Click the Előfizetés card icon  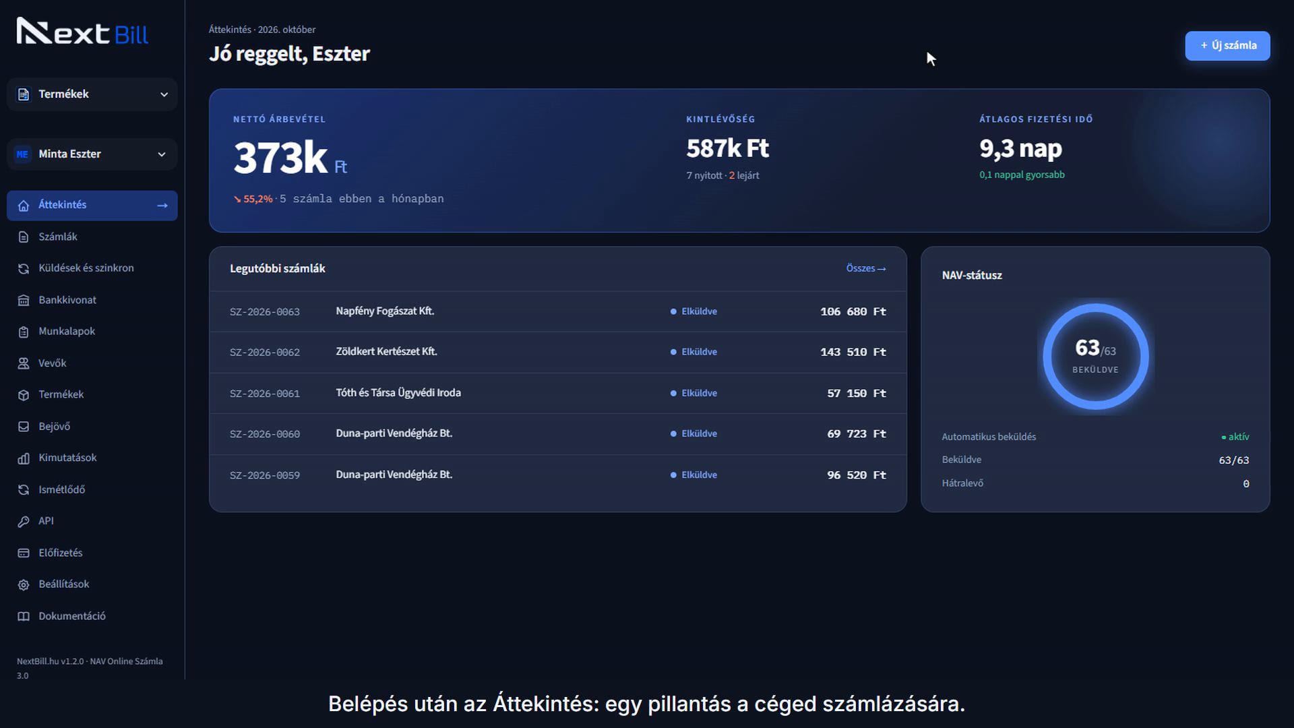coord(24,553)
